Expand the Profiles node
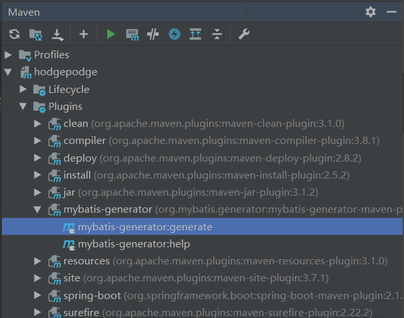Viewport: 404px width, 318px height. (8, 55)
